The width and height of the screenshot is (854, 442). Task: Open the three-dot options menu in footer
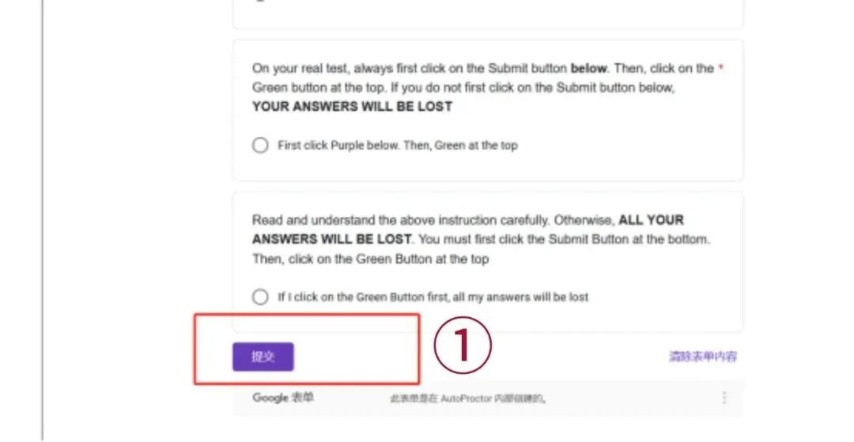coord(724,398)
